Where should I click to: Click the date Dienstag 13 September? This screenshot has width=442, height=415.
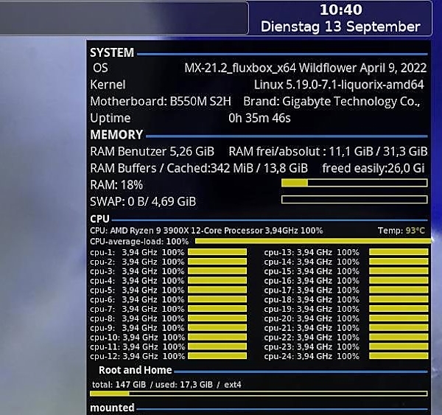click(x=340, y=27)
